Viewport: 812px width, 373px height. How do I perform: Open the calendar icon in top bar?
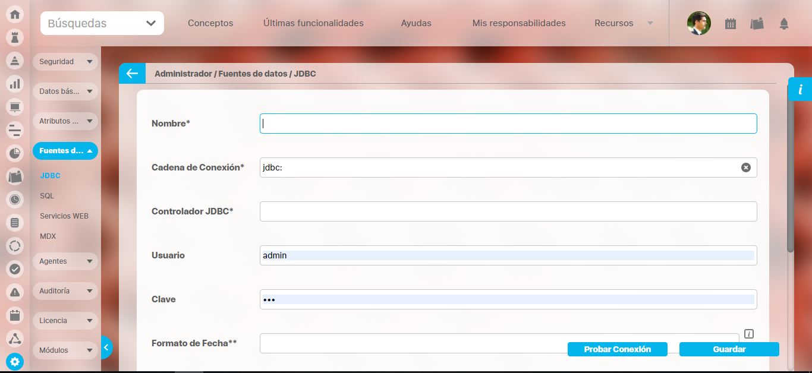[731, 24]
